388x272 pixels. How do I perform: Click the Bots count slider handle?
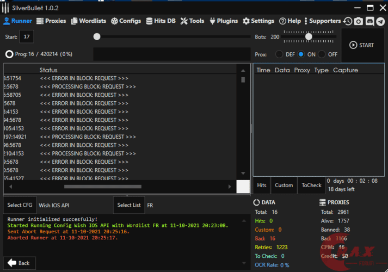coord(309,37)
